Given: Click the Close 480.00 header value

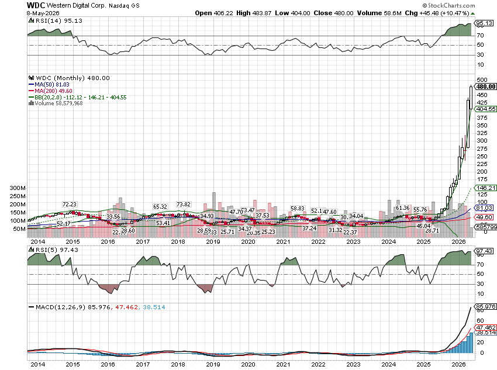Looking at the screenshot, I should point(333,13).
